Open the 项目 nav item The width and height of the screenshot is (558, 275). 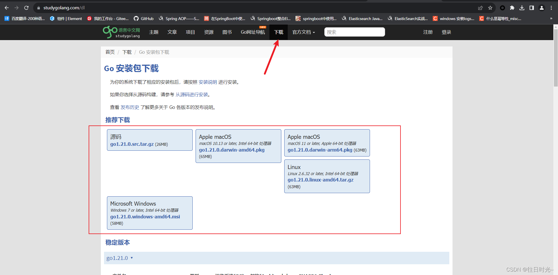(190, 32)
